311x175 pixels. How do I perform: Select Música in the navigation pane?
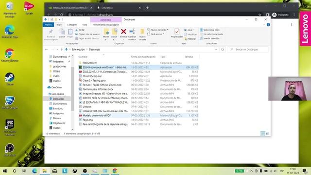tap(55, 118)
